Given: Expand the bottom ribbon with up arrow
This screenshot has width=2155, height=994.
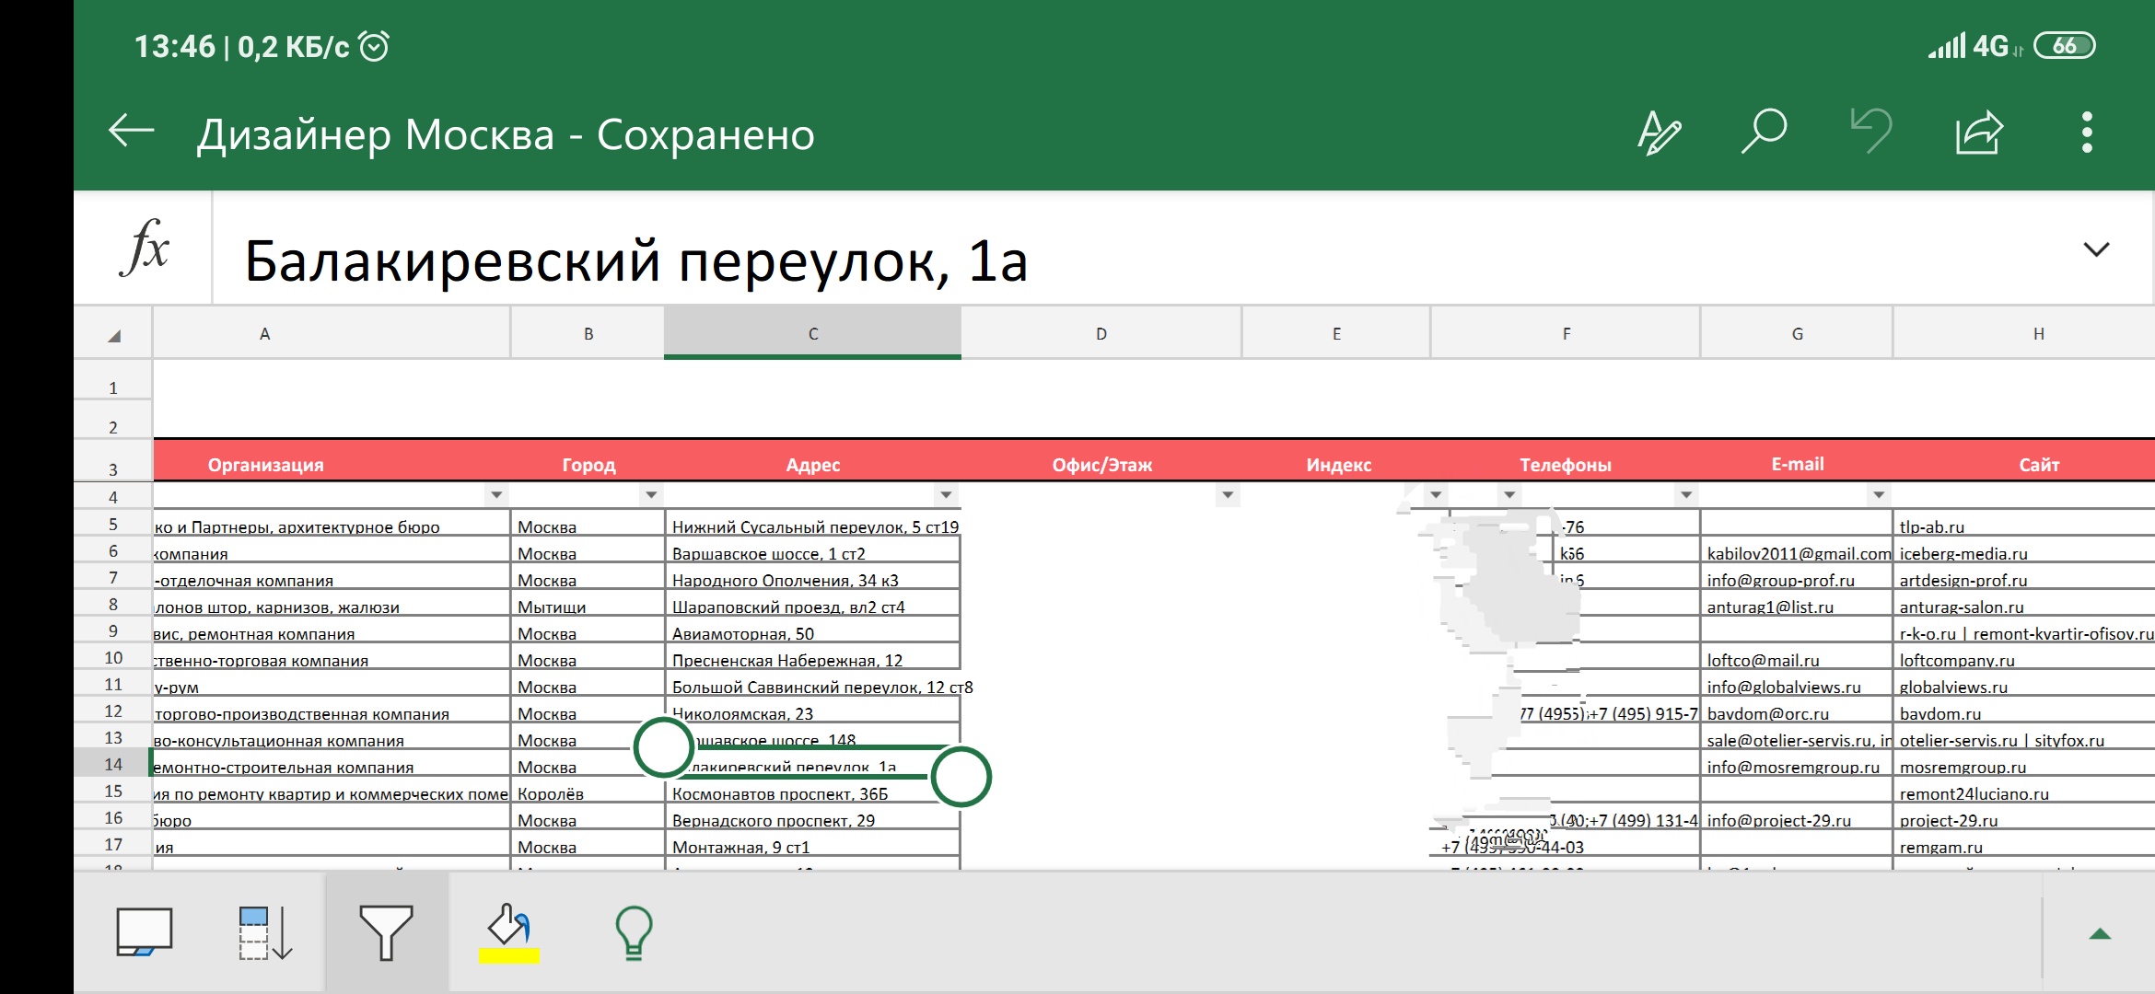Looking at the screenshot, I should pyautogui.click(x=2100, y=933).
